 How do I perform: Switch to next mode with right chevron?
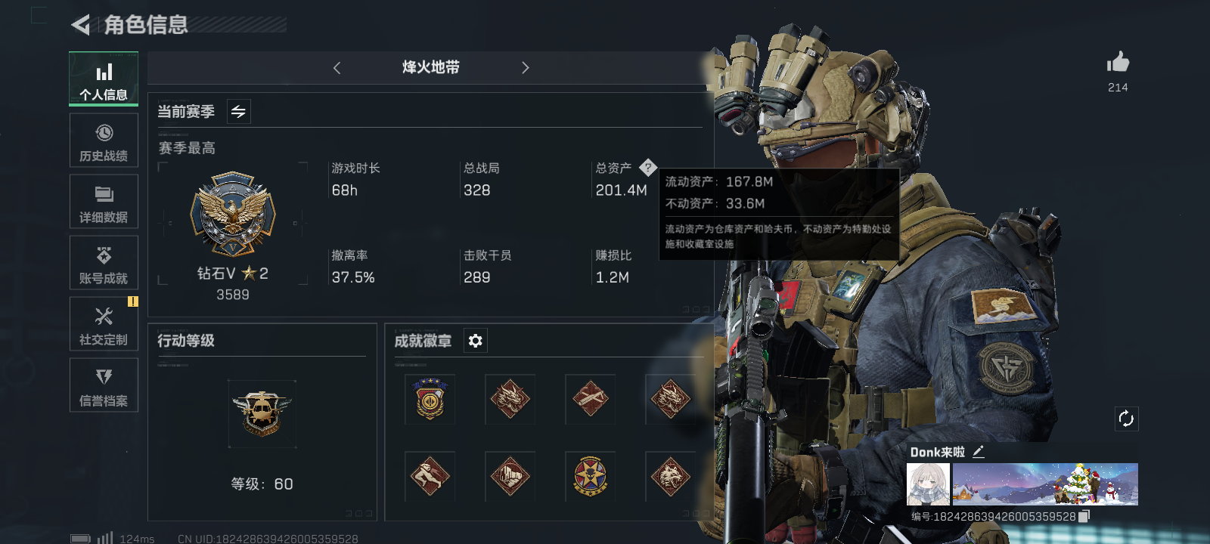click(525, 68)
